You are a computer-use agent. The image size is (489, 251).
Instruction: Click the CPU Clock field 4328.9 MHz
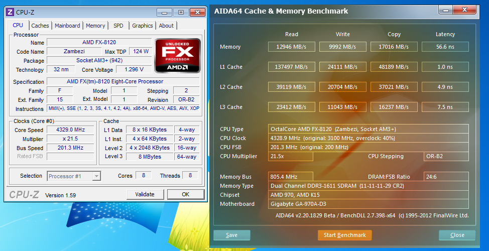point(369,138)
